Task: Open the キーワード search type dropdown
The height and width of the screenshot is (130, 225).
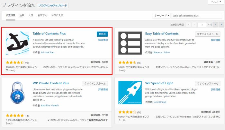Action: click(161, 16)
